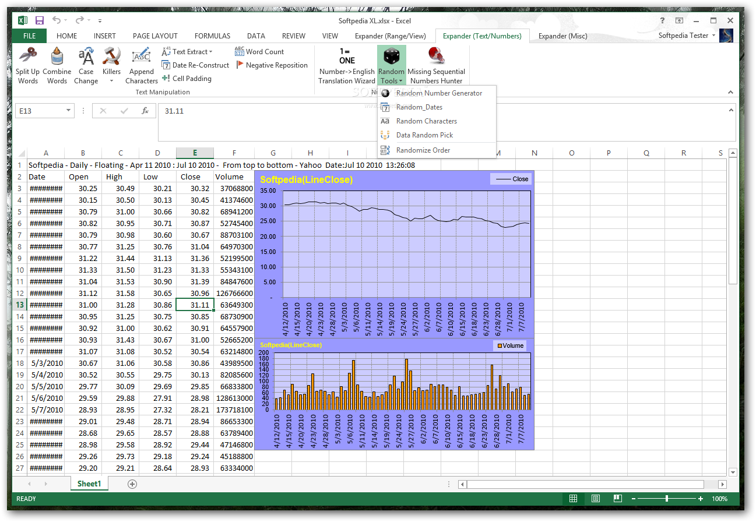Select the cell value 173718100
Screen dimensions: 756x522
pyautogui.click(x=234, y=410)
